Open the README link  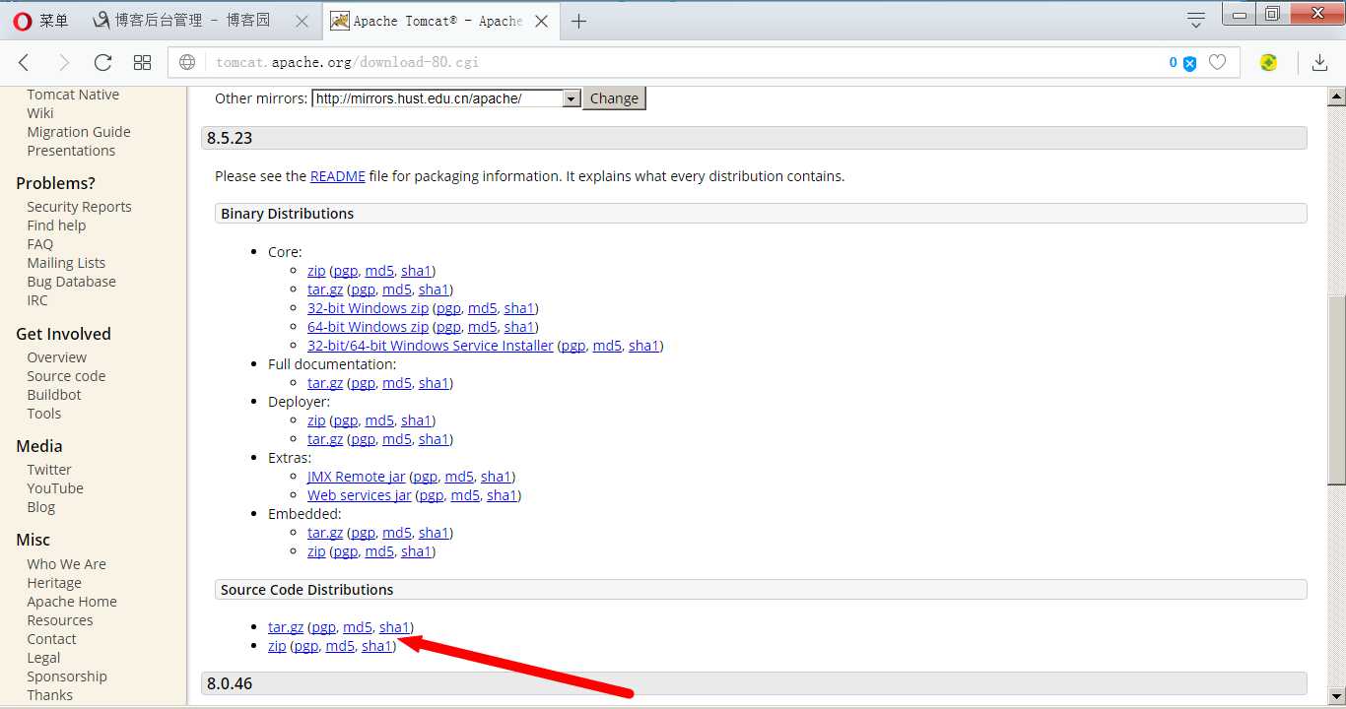coord(338,176)
